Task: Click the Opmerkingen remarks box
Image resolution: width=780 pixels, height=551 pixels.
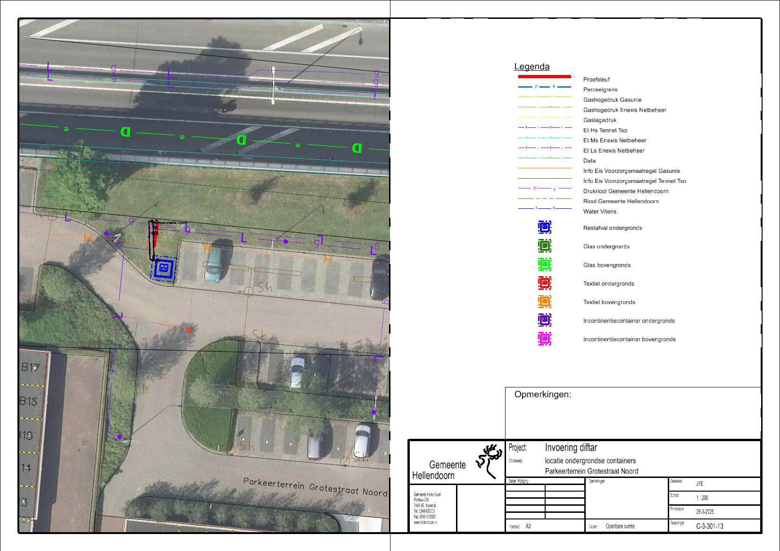Action: 633,414
